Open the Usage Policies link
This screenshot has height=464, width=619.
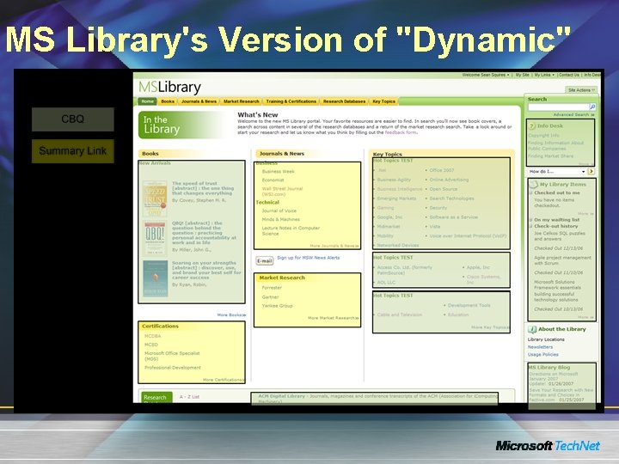click(x=542, y=355)
